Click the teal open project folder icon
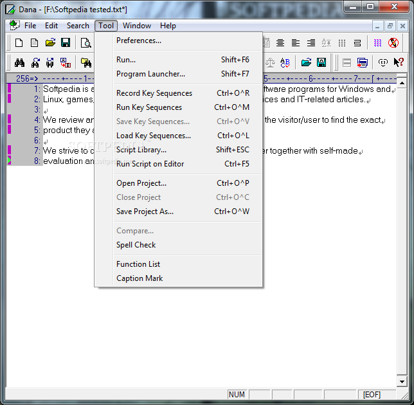The height and width of the screenshot is (405, 414). tap(306, 62)
